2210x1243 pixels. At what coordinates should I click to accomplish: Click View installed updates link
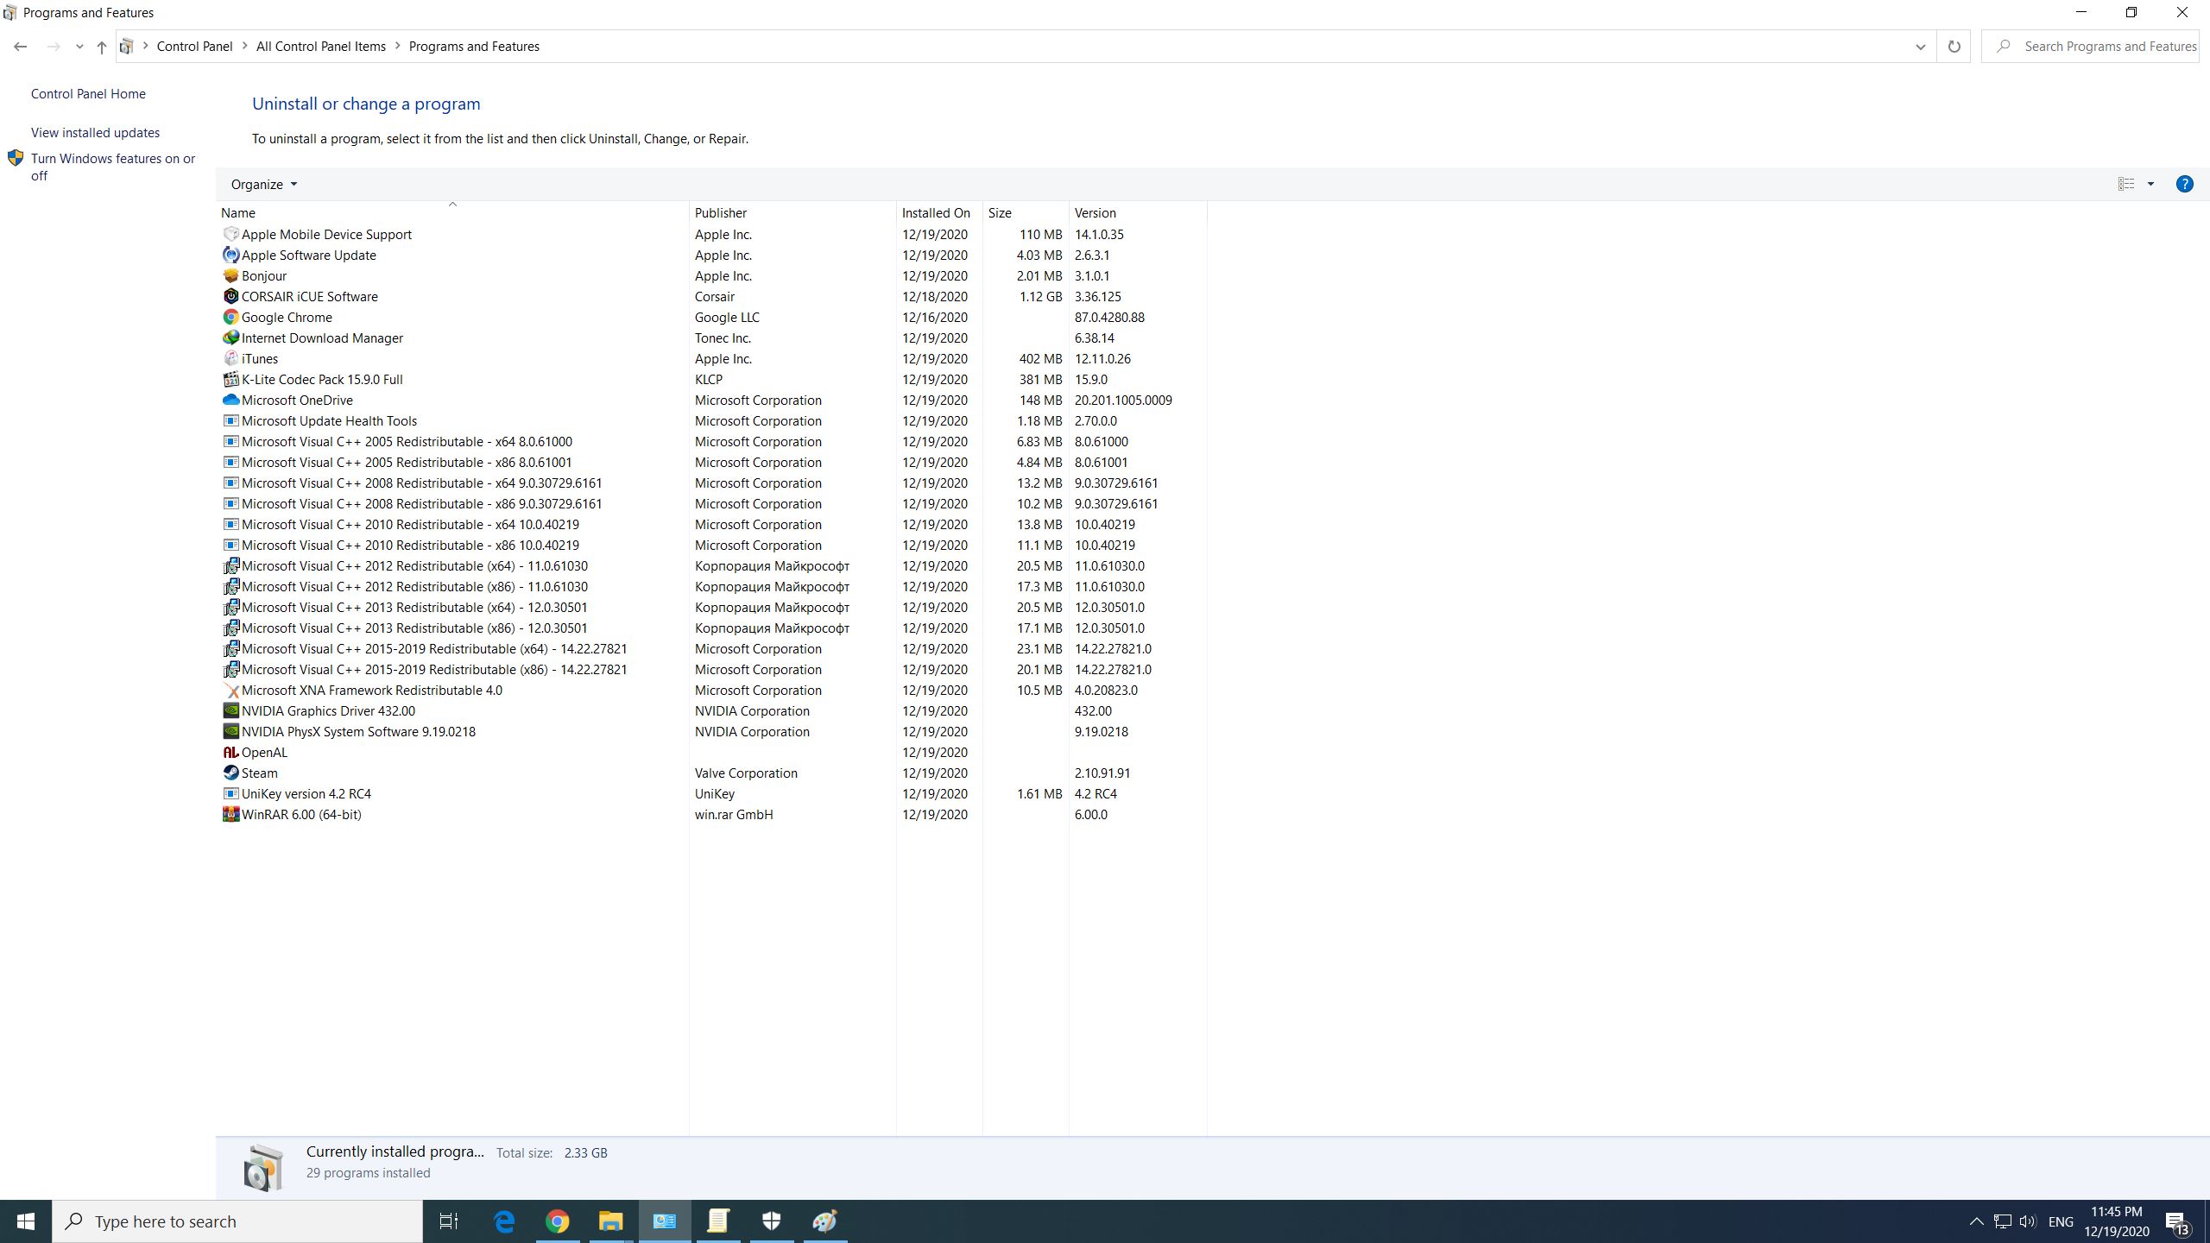point(94,132)
